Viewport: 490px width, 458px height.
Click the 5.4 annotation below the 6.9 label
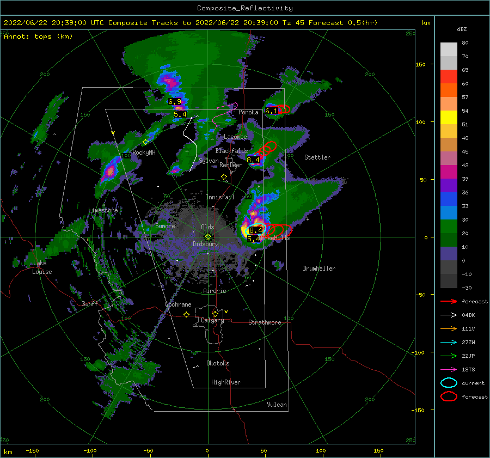pyautogui.click(x=180, y=114)
